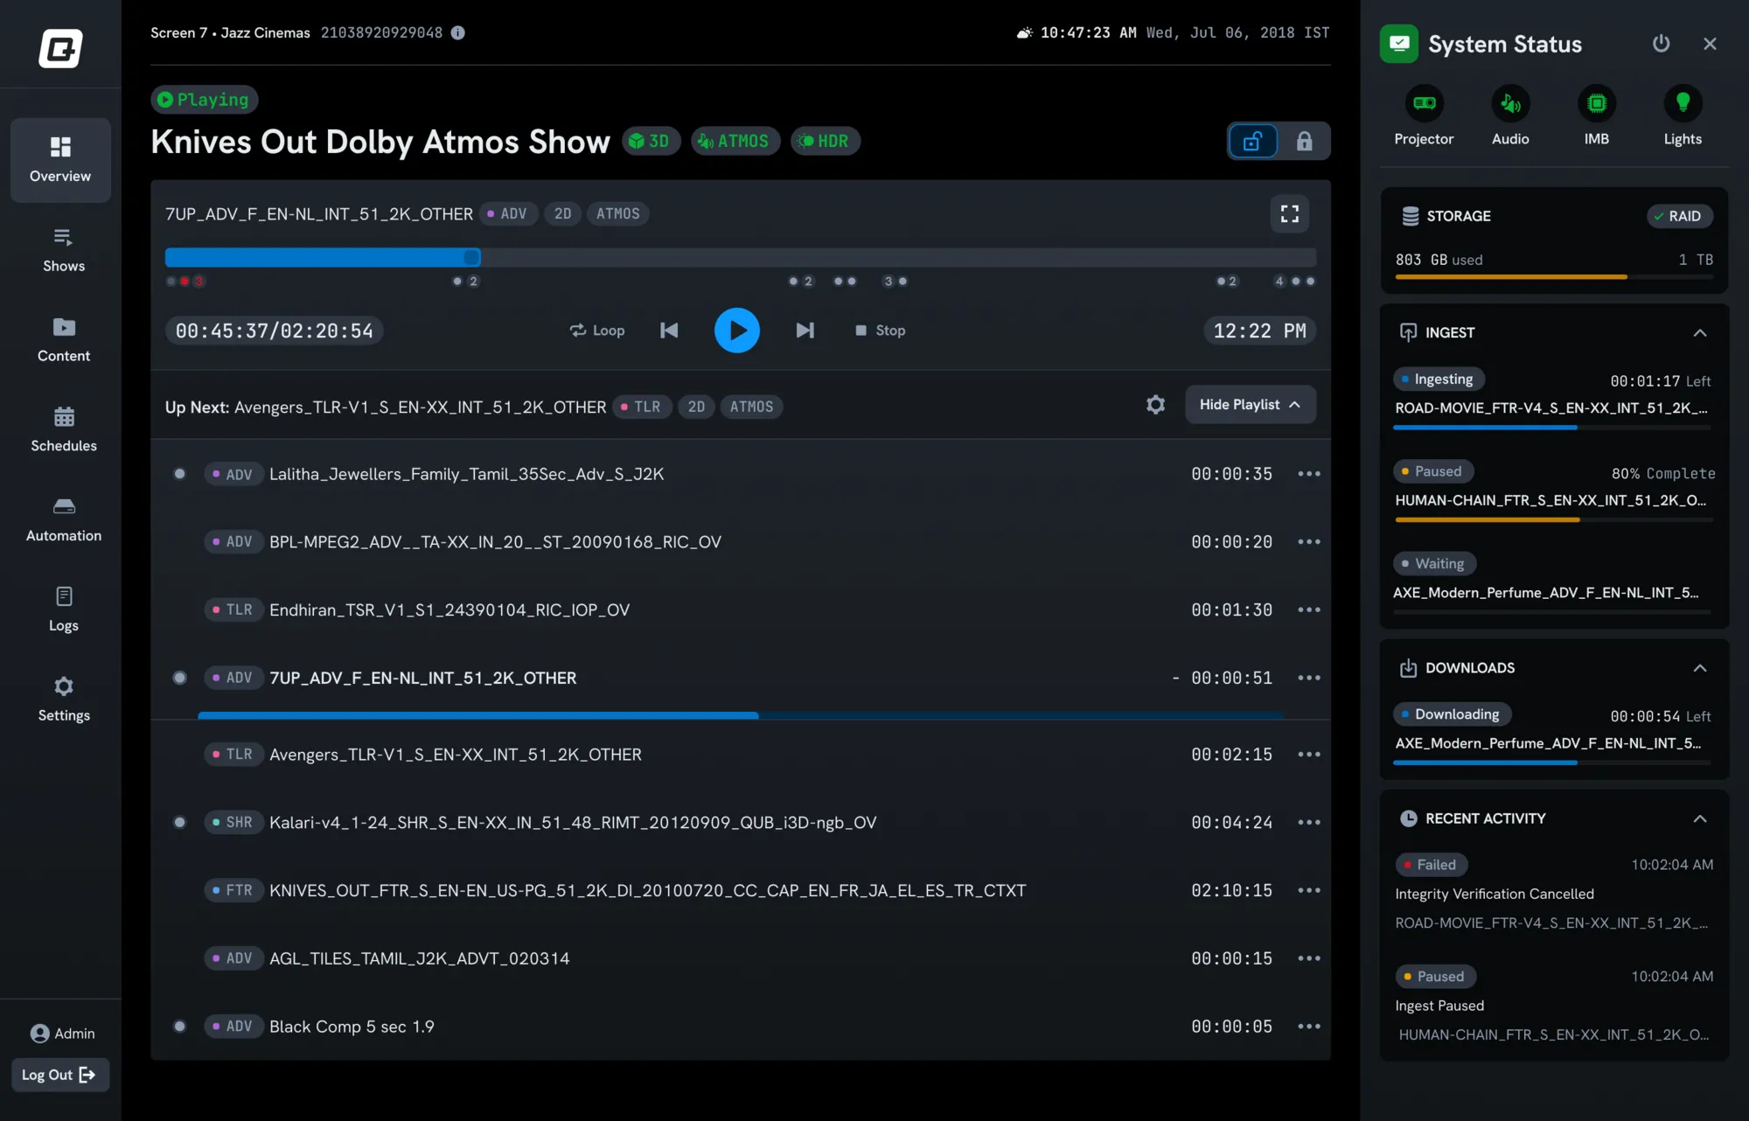Open playlist settings gear icon

pos(1155,404)
